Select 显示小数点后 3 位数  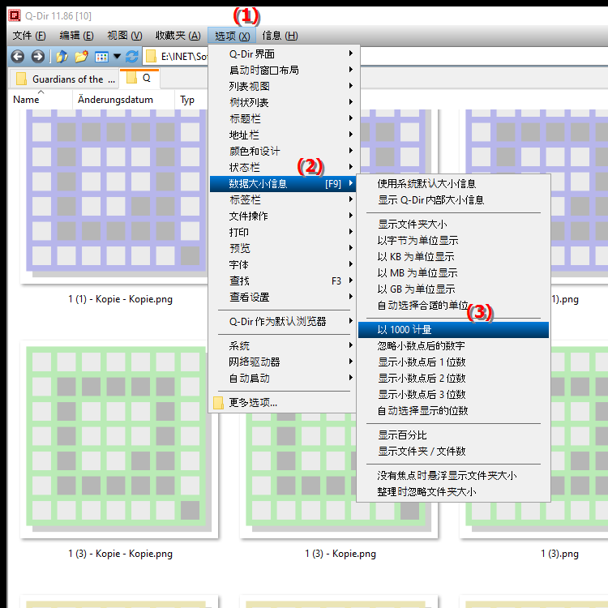click(453, 395)
